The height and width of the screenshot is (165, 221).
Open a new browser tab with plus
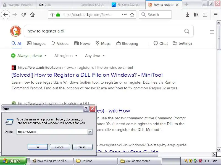(x=186, y=4)
